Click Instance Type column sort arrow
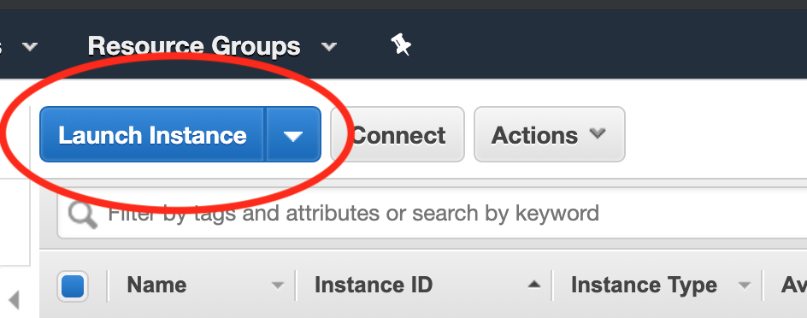Screen dimensions: 807x318 tap(744, 285)
